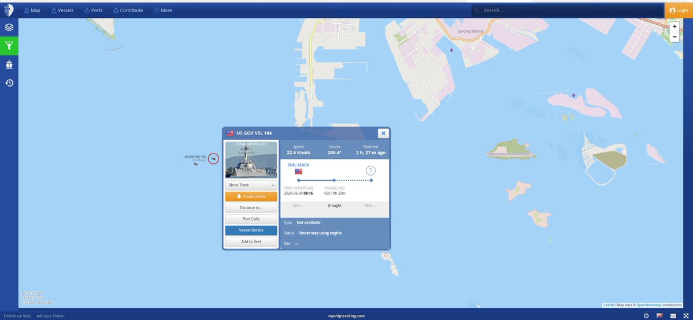The width and height of the screenshot is (693, 320).
Task: Open the Map menu
Action: coord(32,10)
